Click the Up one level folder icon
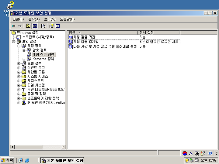Viewport: 219px width, 164px height. pos(28,26)
